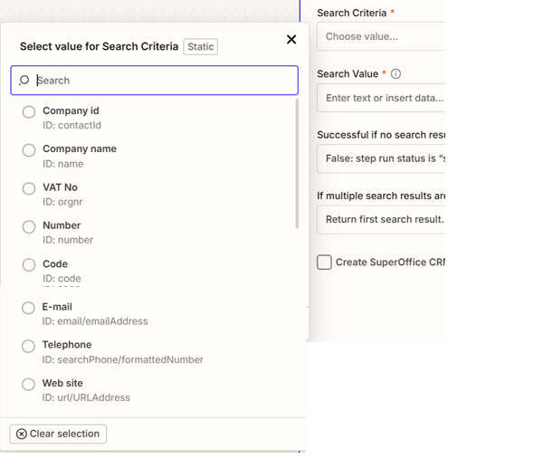Screen dimensions: 543x459
Task: Select the Company id radio option
Action: click(x=29, y=112)
